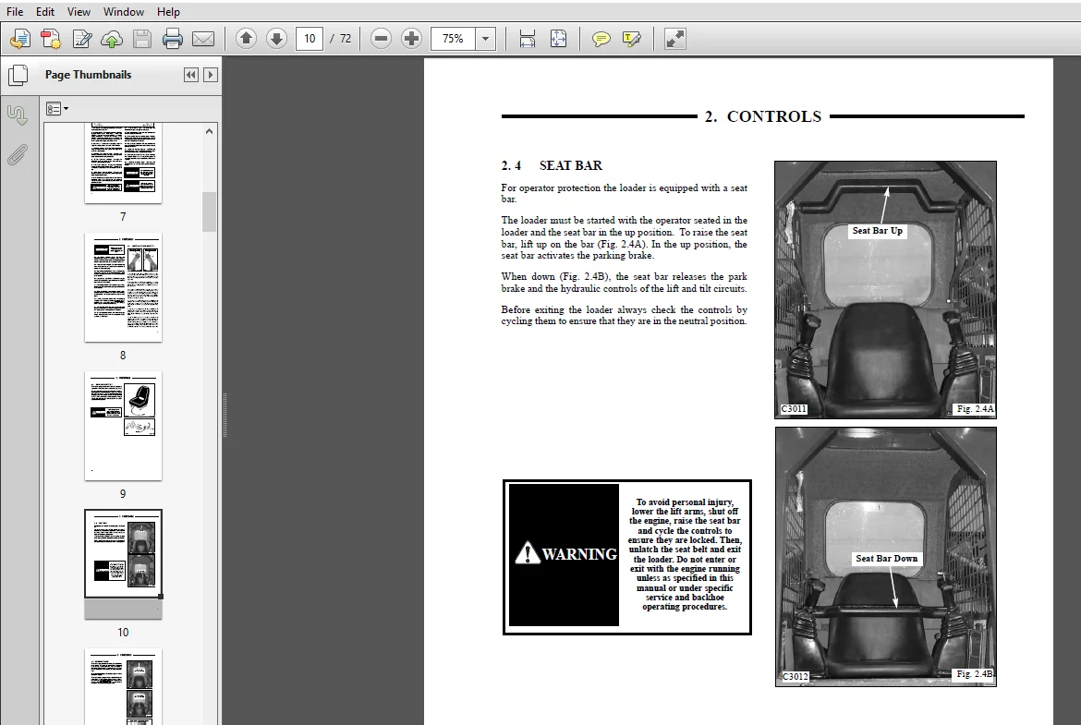Open the Edit menu
This screenshot has height=725, width=1081.
pos(45,12)
